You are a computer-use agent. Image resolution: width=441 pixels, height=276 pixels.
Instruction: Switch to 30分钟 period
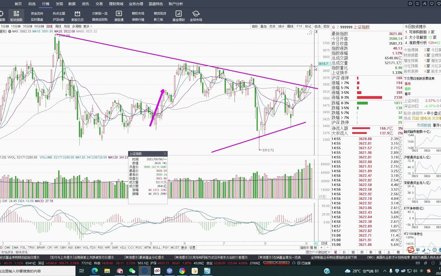[28, 26]
